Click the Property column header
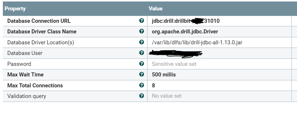Image resolution: width=297 pixels, height=119 pixels. 15,9
